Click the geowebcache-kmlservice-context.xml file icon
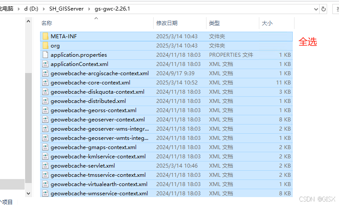Image resolution: width=339 pixels, height=205 pixels. [45, 157]
